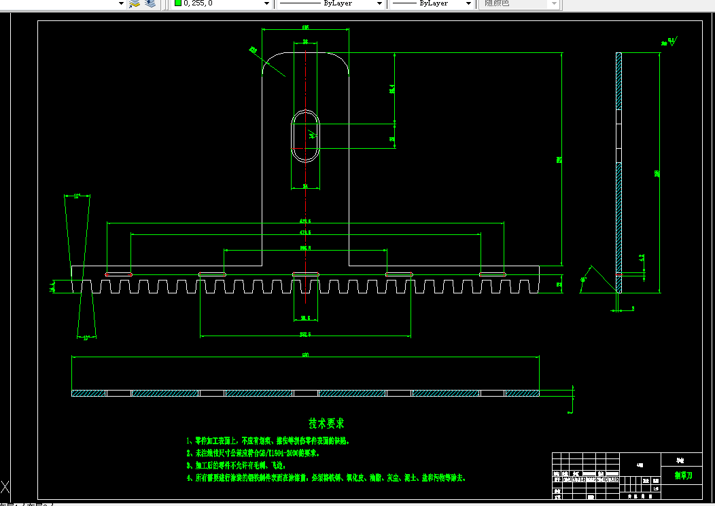Select the green 割草刀 title block text
The image size is (715, 506).
coord(683,475)
